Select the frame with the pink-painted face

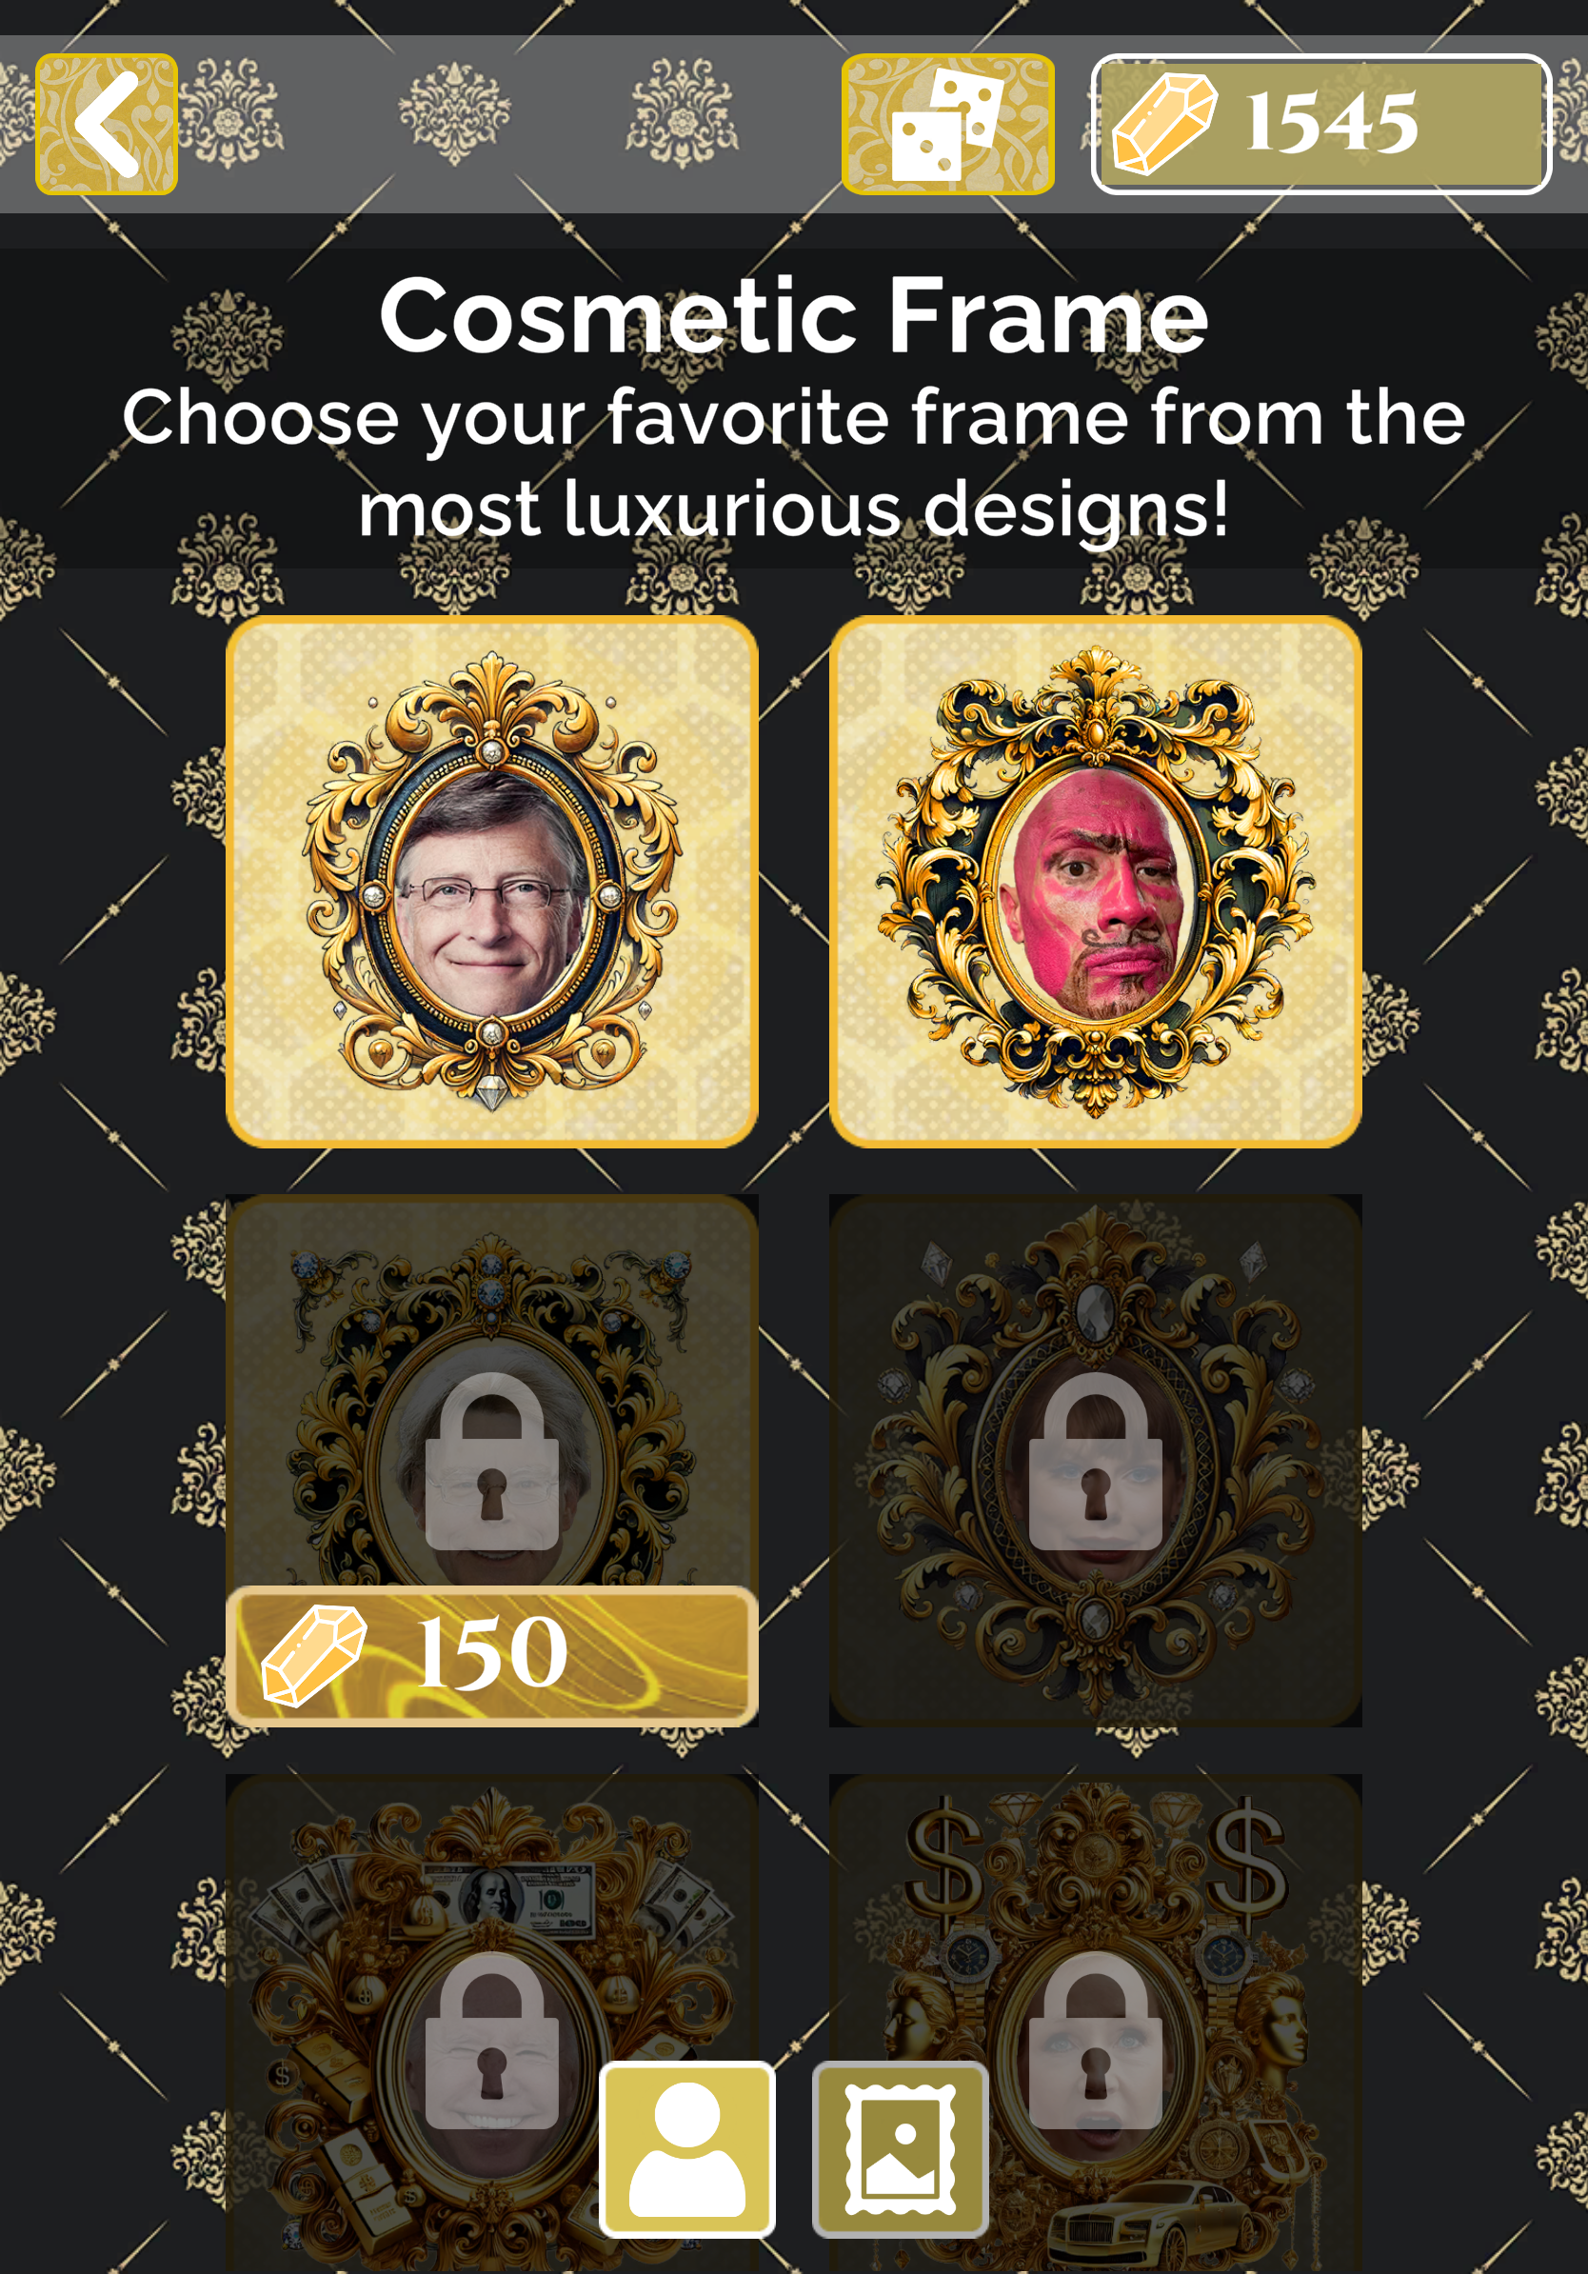click(1095, 882)
